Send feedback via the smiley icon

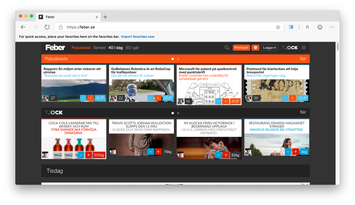pos(320,27)
